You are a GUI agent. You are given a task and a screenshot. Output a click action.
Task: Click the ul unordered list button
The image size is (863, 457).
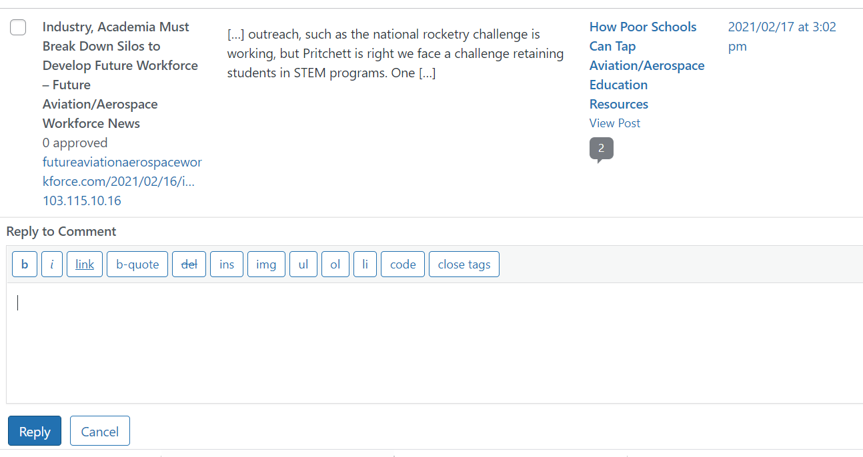pyautogui.click(x=303, y=264)
